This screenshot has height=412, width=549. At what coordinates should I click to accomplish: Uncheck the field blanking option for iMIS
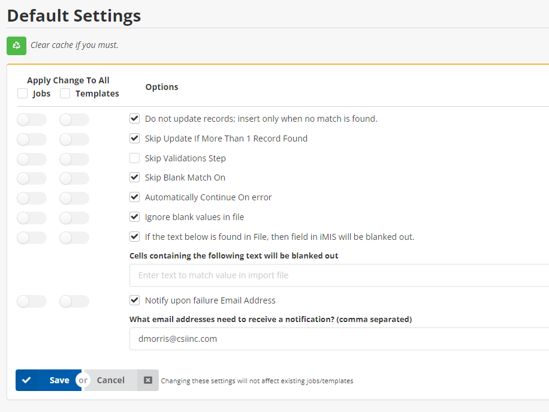click(x=134, y=236)
